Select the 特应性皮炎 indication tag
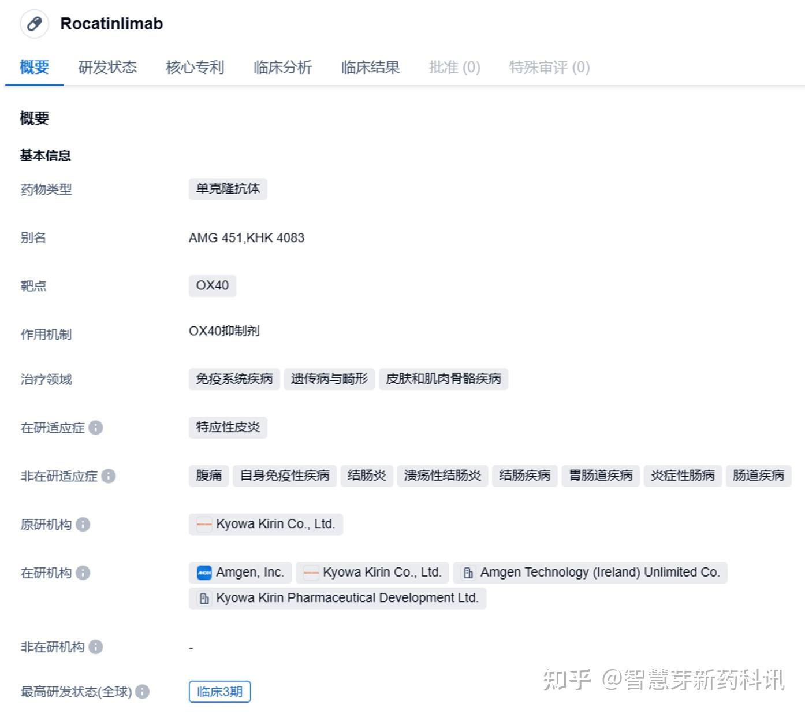The height and width of the screenshot is (713, 805). [228, 428]
